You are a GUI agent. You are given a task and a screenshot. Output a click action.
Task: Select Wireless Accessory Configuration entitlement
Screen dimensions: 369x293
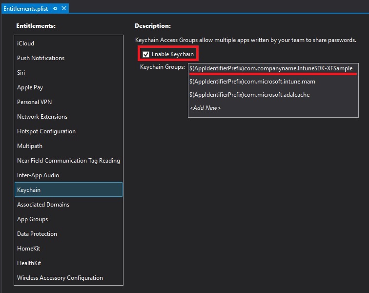(68, 278)
